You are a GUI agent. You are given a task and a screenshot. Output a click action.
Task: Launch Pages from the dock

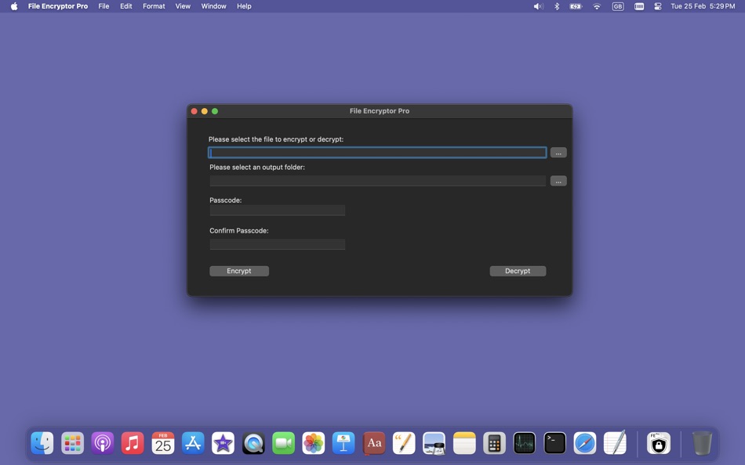tap(405, 443)
